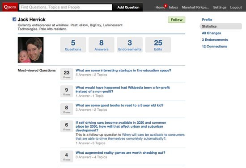Viewport: 246px width, 168px height.
Task: Click the Logout link
Action: click(236, 7)
